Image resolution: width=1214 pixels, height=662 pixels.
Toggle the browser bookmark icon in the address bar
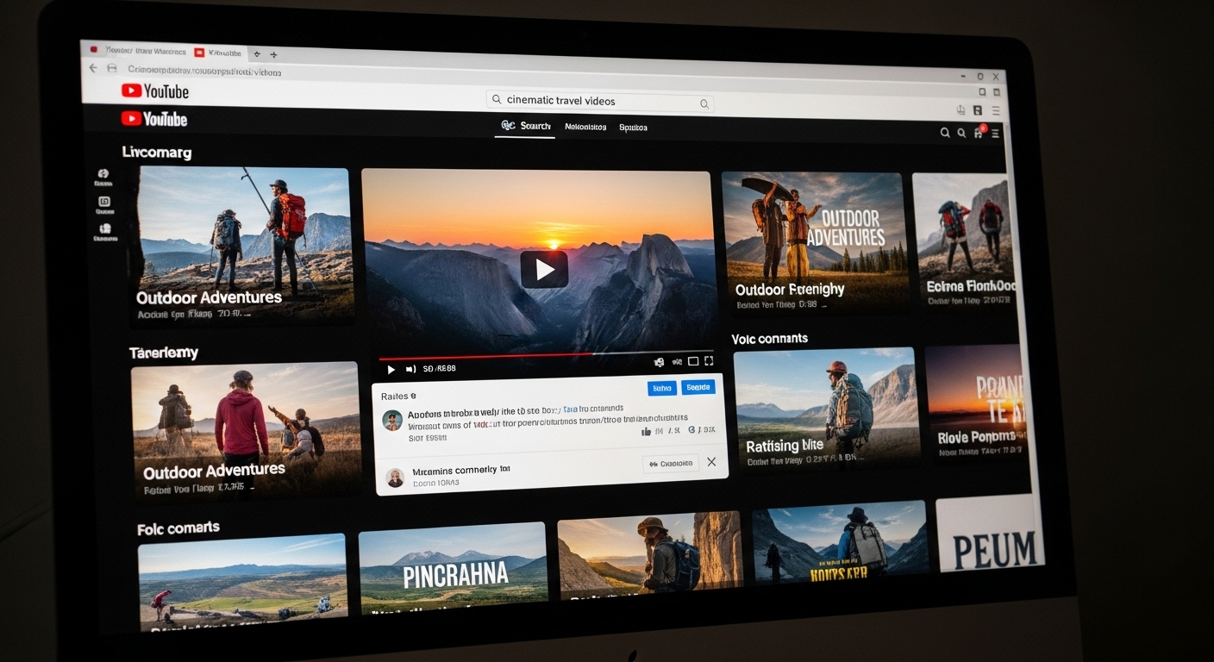tap(978, 110)
